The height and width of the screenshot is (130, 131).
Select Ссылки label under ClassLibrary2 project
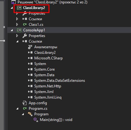(x=35, y=19)
